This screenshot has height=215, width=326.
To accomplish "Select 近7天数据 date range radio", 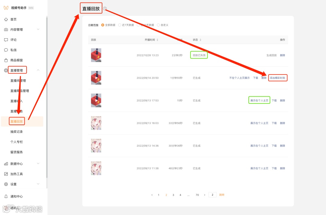I will coord(120,25).
